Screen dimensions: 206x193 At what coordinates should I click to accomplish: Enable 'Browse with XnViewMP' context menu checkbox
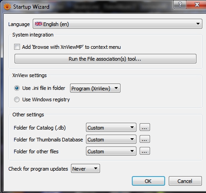[17, 47]
